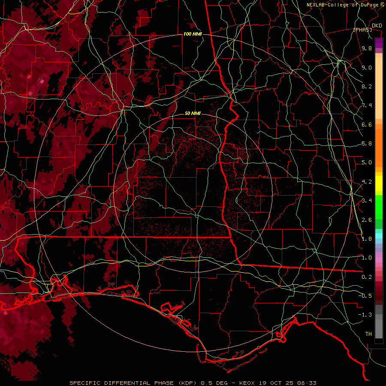386x386 pixels.
Task: Click the -1.3 scale value
Action: pyautogui.click(x=365, y=315)
